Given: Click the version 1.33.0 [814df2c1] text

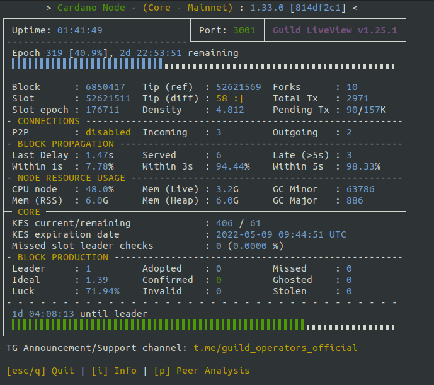Looking at the screenshot, I should coord(298,8).
